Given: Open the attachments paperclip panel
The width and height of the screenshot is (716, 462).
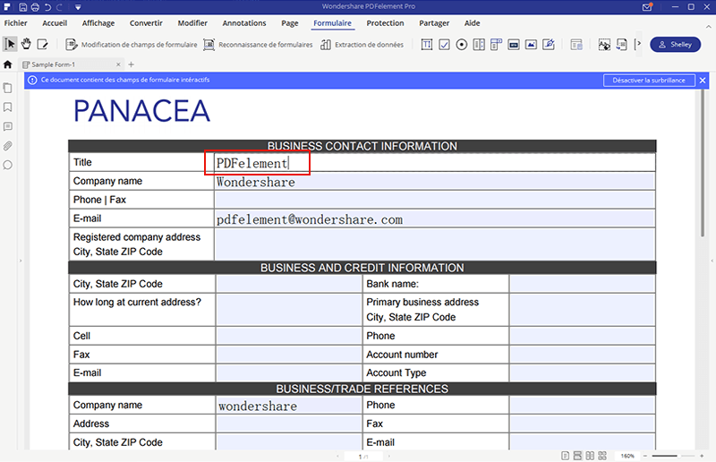Looking at the screenshot, I should [x=8, y=146].
